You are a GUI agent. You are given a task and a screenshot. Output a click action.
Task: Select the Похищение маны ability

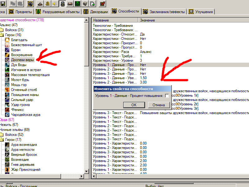click(x=25, y=95)
